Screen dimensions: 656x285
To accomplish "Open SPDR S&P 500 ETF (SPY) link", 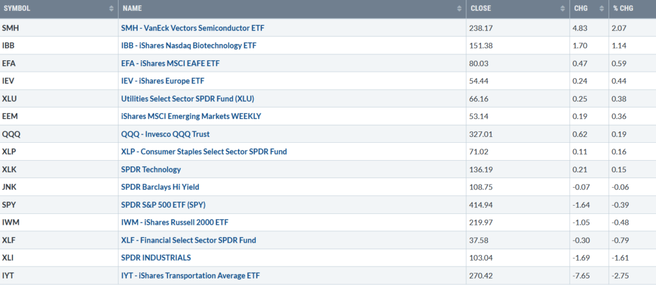I will click(163, 205).
